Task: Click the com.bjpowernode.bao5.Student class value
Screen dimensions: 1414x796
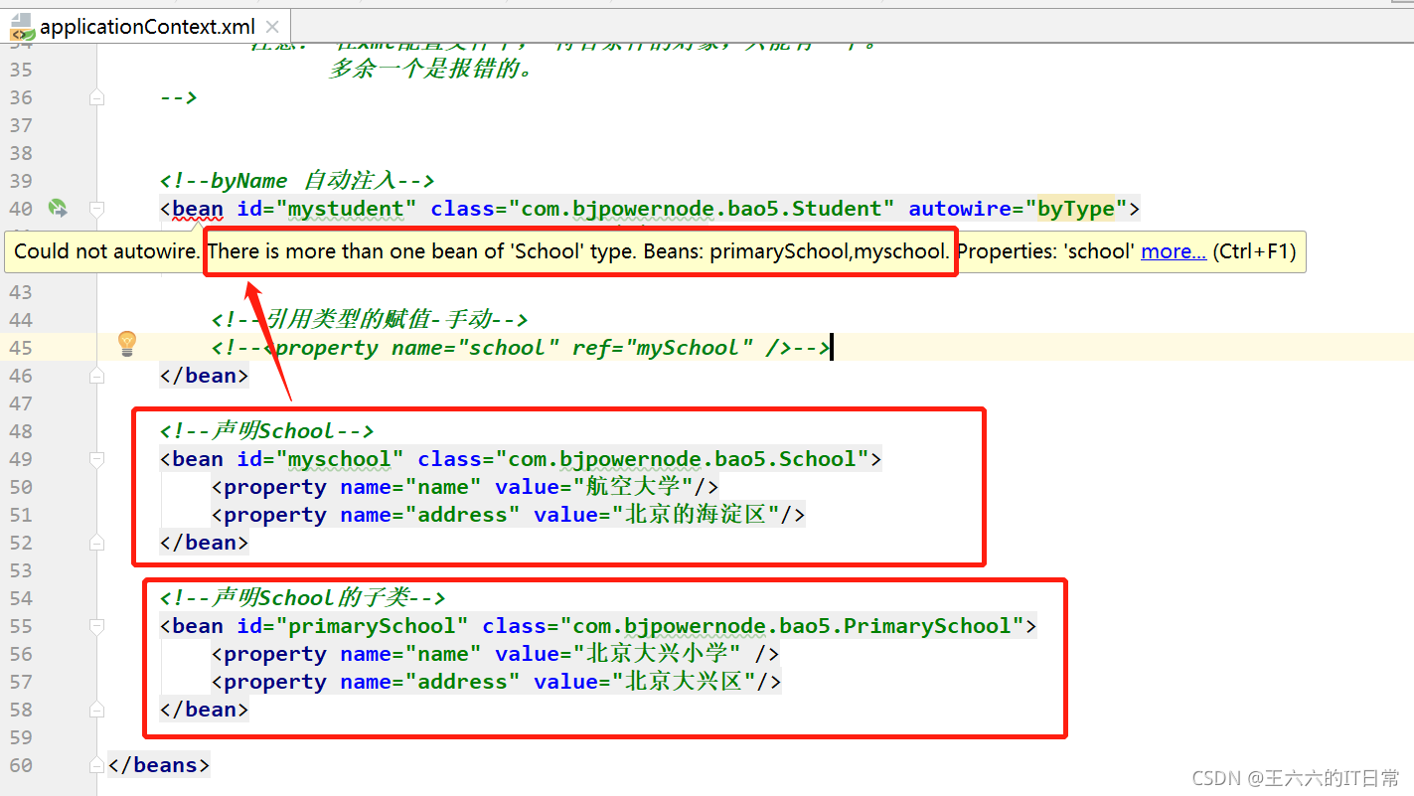Action: tap(702, 209)
